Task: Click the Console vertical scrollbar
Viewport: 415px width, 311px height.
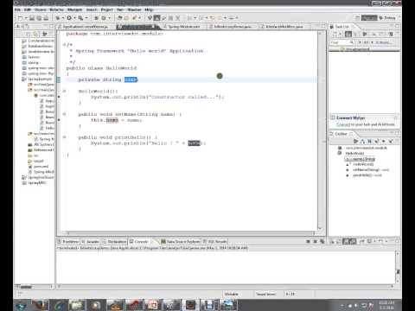Action: [399, 268]
